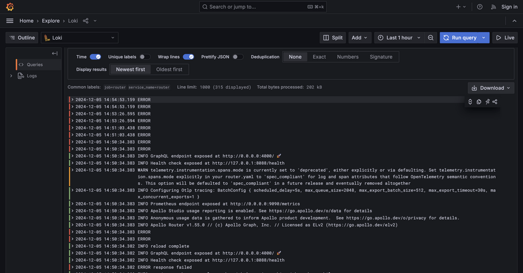Click the Loki breadcrumb

[72, 21]
